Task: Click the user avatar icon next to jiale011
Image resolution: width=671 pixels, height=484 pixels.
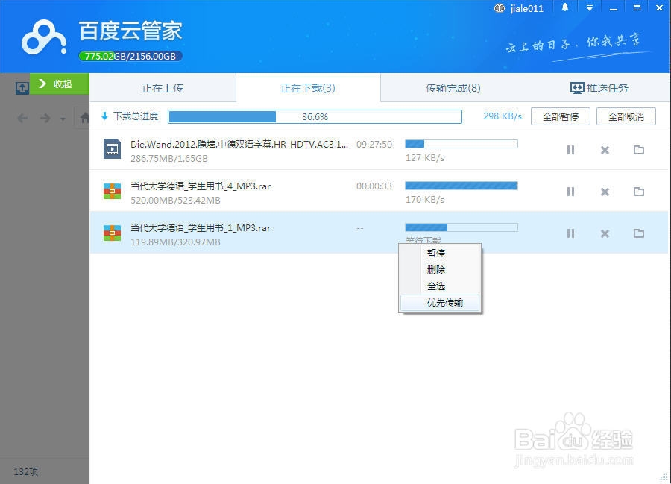Action: pos(500,8)
